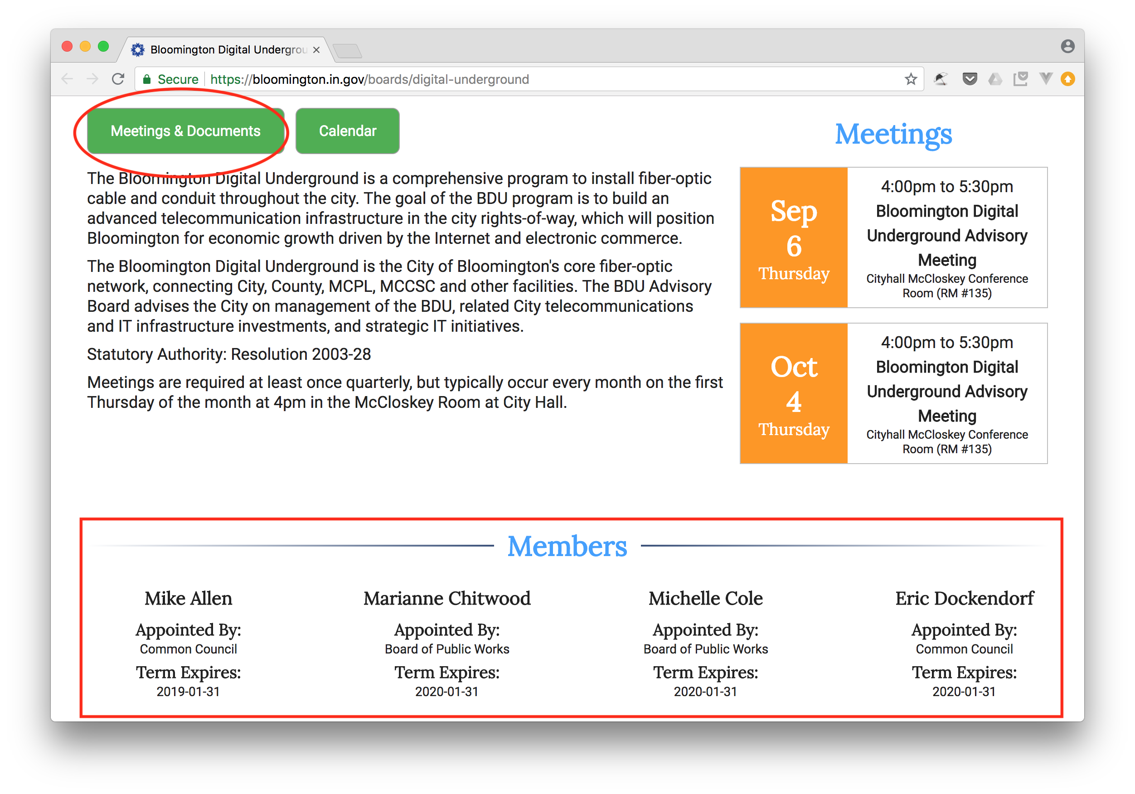Click the V-shaped extension icon
Viewport: 1135px width, 794px height.
(1046, 79)
